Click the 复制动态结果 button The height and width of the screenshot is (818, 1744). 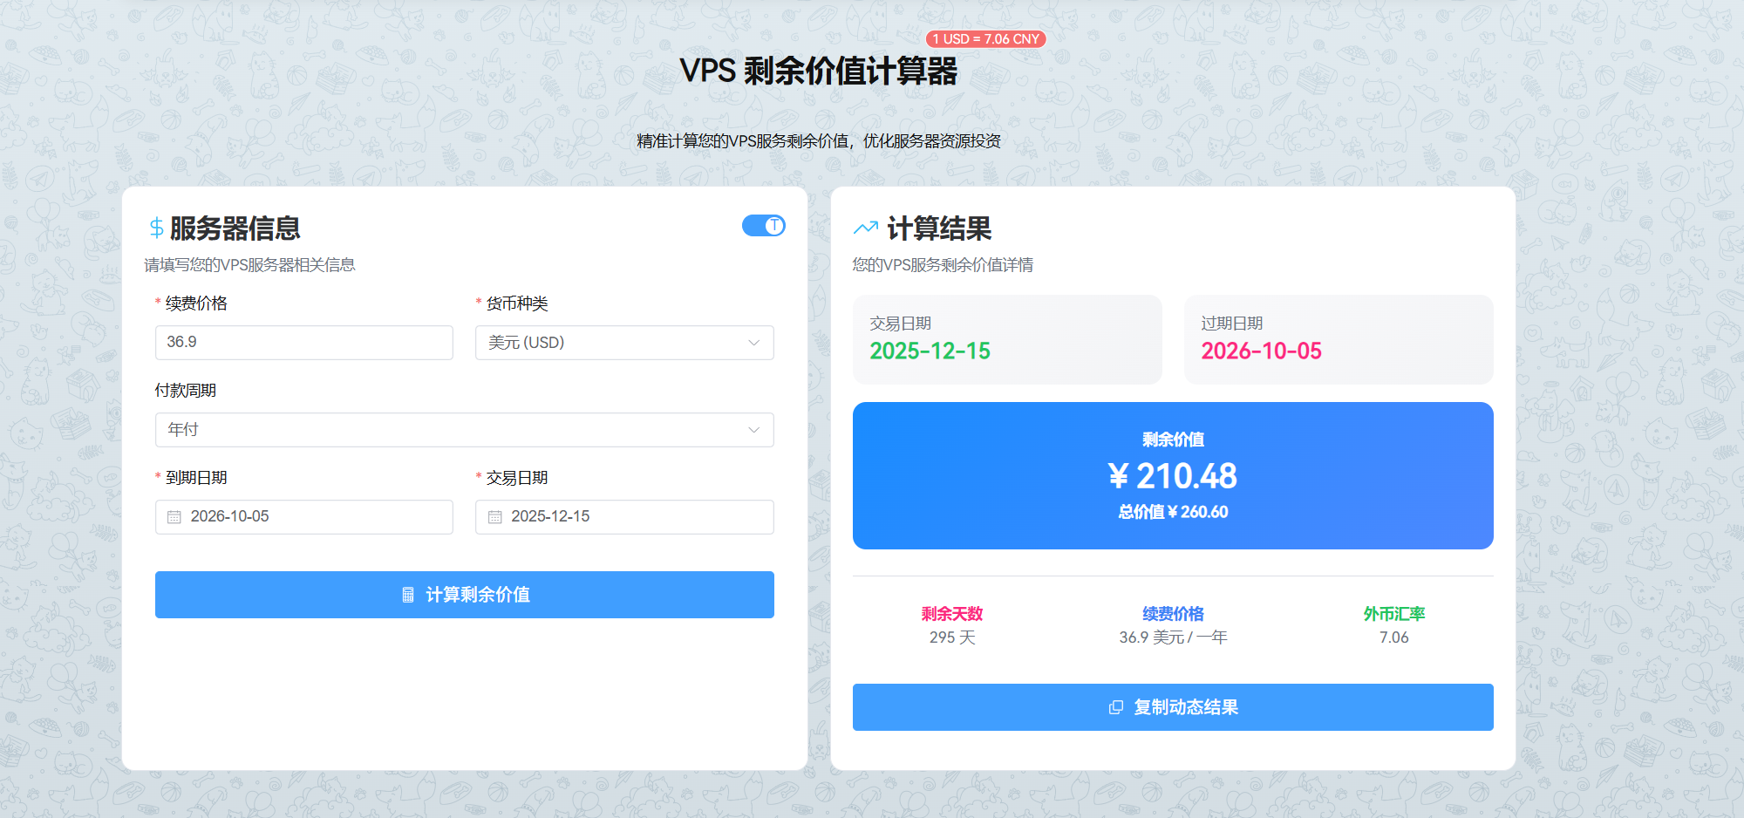(x=1173, y=707)
